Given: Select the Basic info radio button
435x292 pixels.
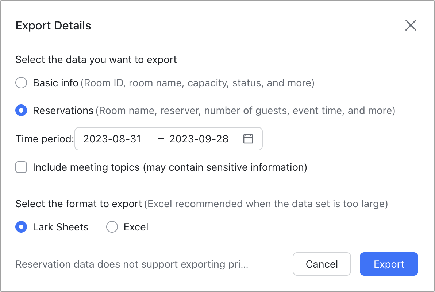Looking at the screenshot, I should click(21, 83).
